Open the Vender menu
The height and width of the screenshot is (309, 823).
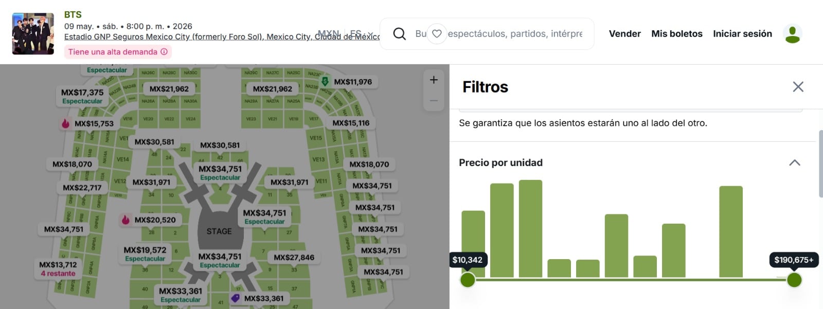click(x=624, y=34)
